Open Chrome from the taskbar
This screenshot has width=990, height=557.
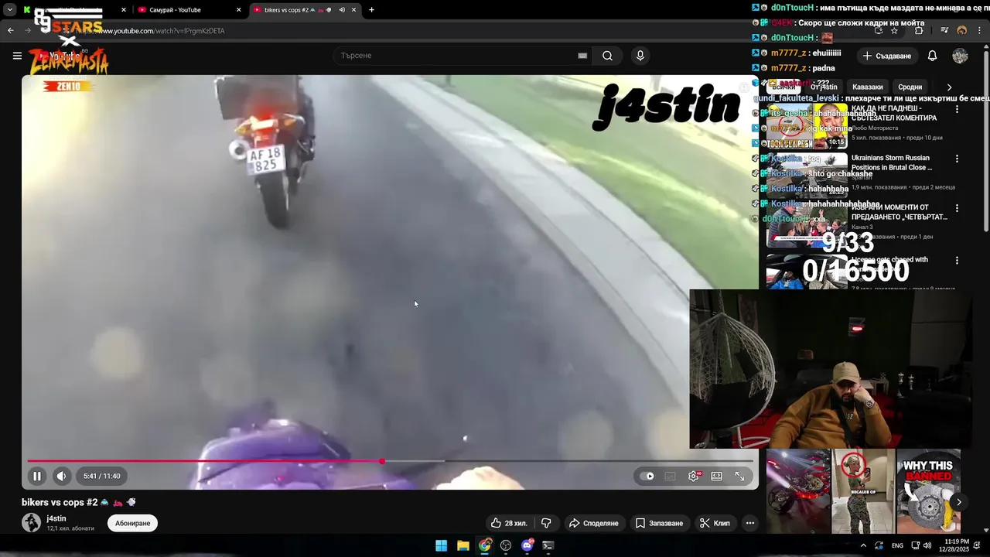484,545
